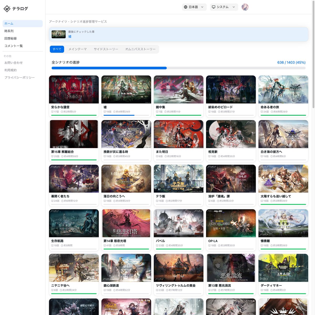The image size is (315, 315).
Task: Click the globe icon beside 日本語
Action: pos(186,7)
